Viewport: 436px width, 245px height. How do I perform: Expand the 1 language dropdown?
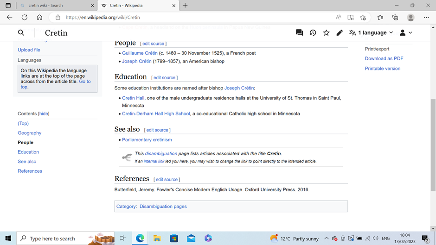click(x=371, y=33)
